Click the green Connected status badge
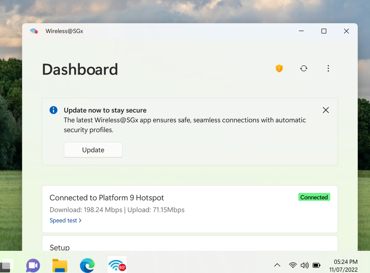The height and width of the screenshot is (273, 370). click(x=314, y=197)
